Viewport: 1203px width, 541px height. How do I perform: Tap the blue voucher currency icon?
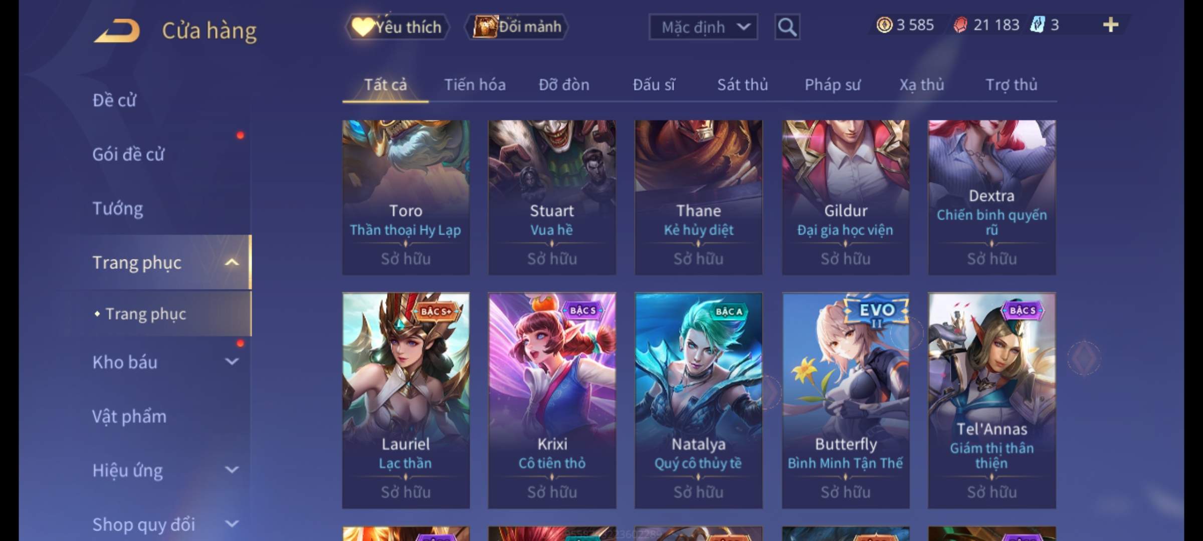[1037, 25]
